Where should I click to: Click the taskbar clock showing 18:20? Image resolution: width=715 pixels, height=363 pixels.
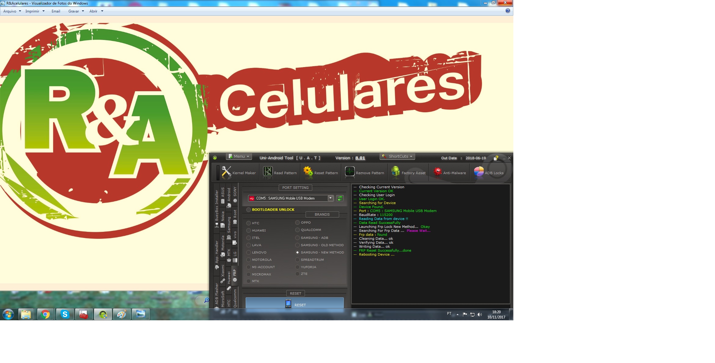496,314
